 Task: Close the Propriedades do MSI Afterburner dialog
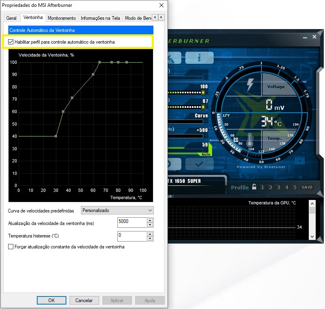point(161,5)
